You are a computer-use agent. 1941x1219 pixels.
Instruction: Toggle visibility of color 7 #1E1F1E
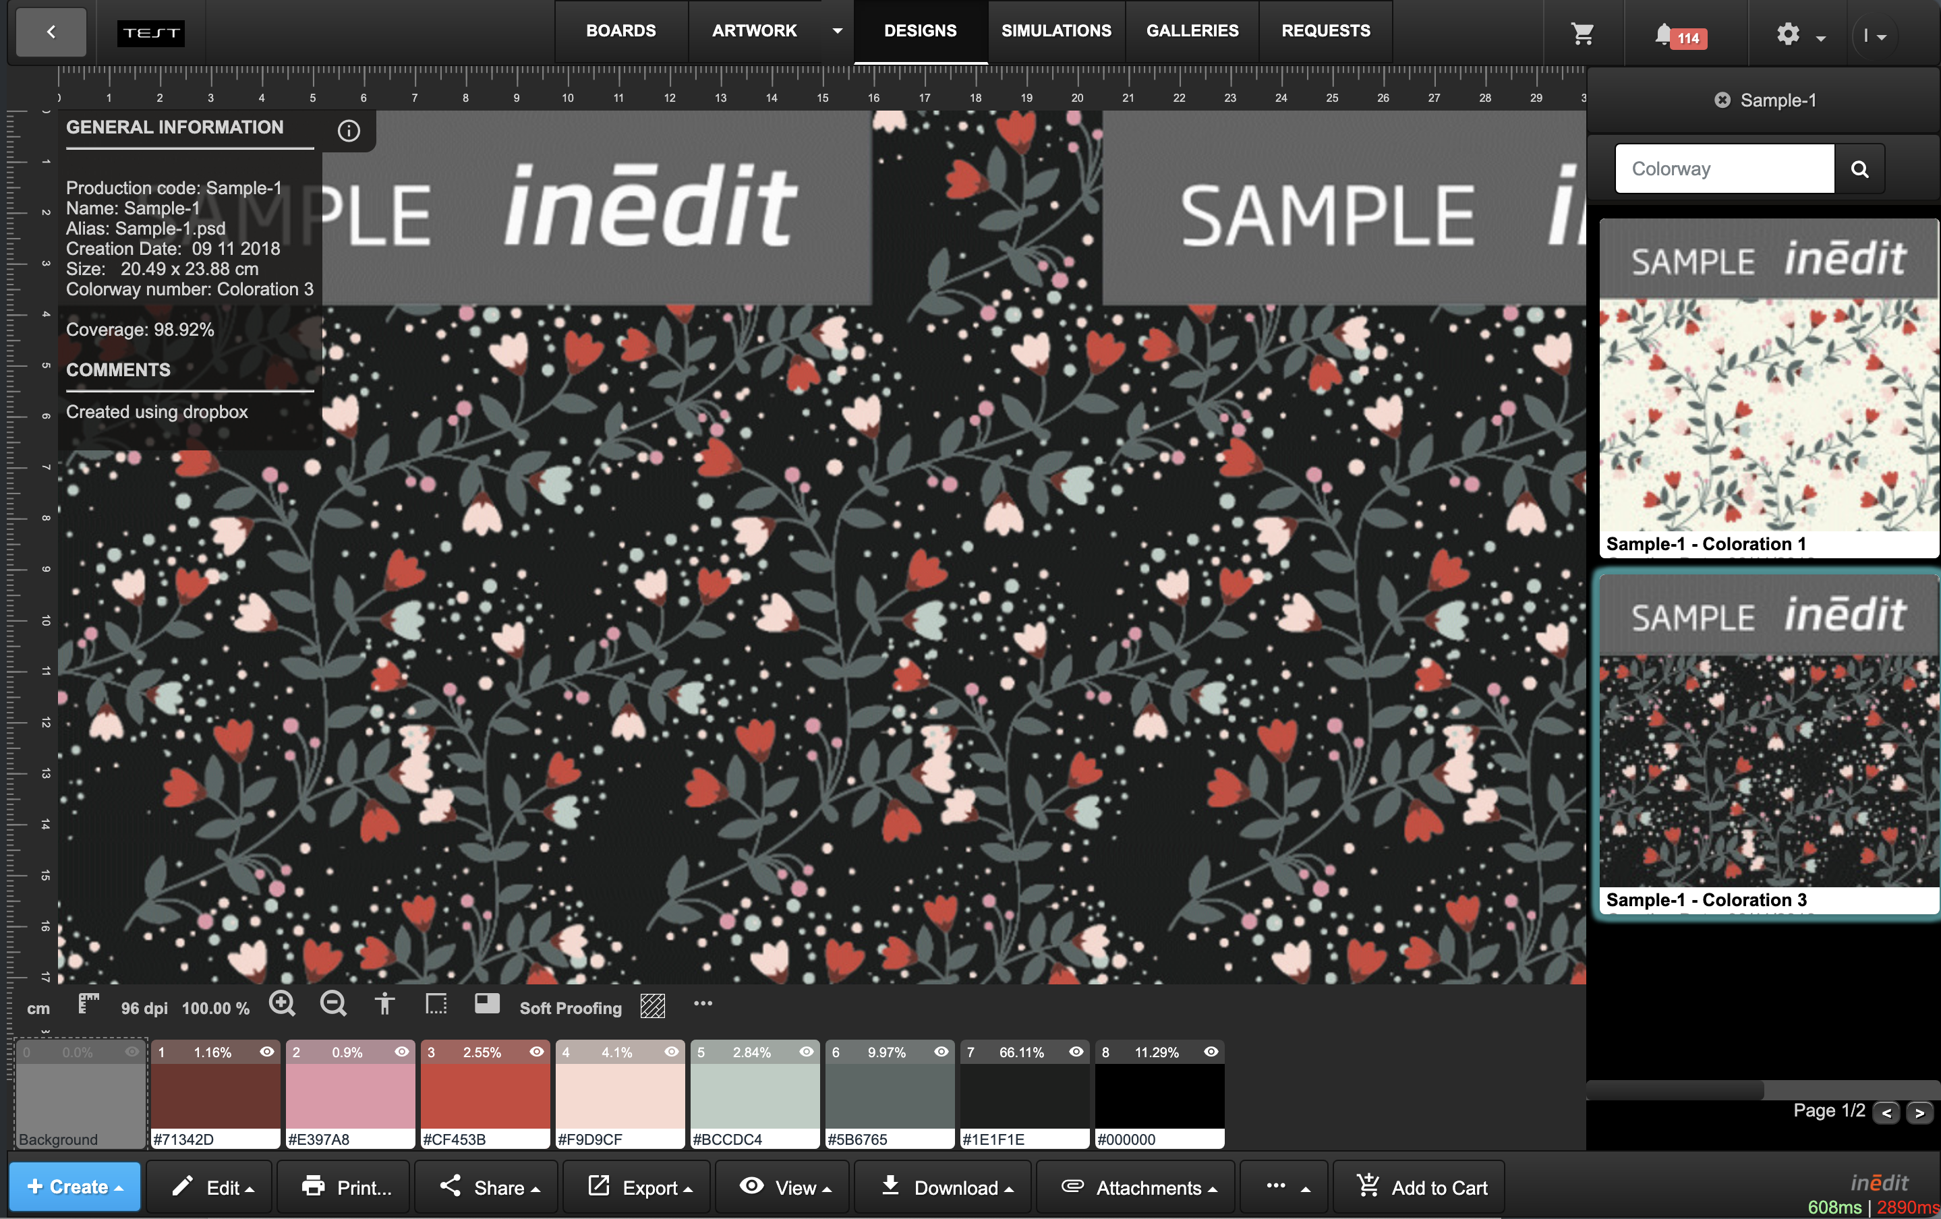[x=1076, y=1051]
